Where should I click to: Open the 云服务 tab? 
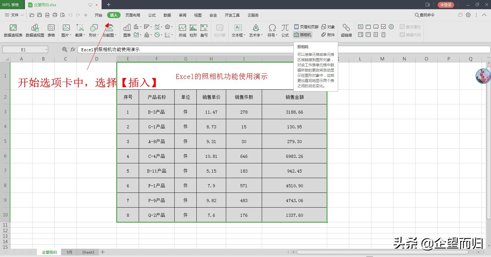tap(253, 15)
